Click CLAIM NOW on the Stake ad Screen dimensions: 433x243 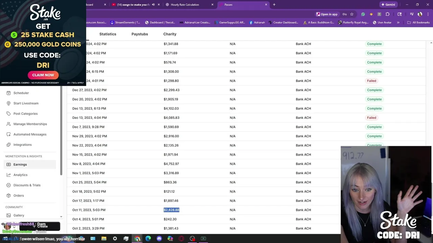pyautogui.click(x=43, y=75)
